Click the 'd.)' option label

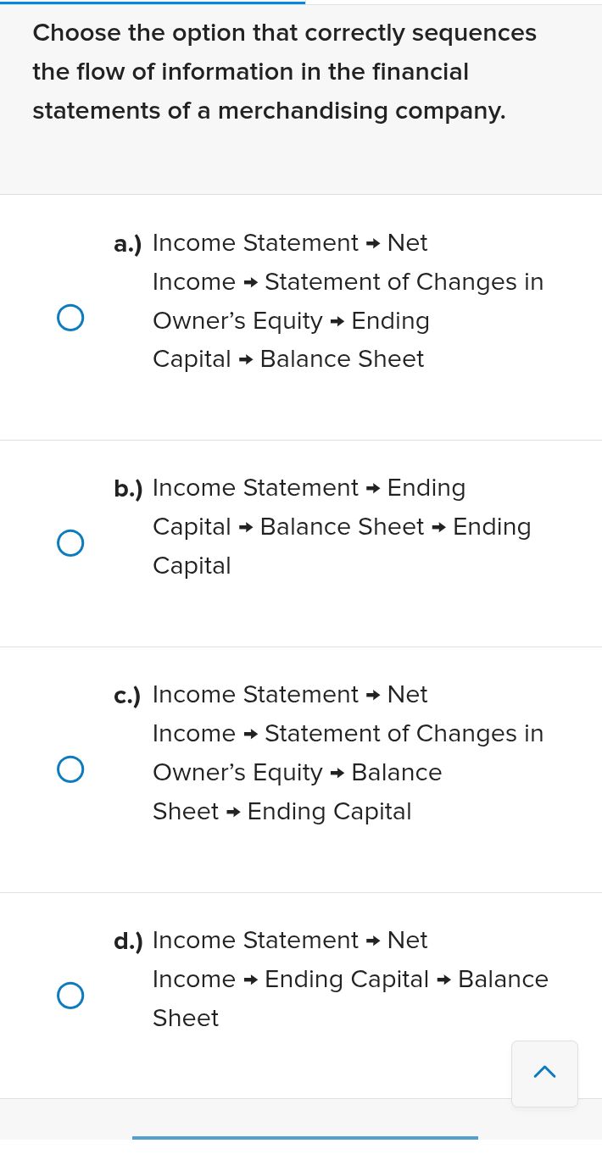pos(128,941)
